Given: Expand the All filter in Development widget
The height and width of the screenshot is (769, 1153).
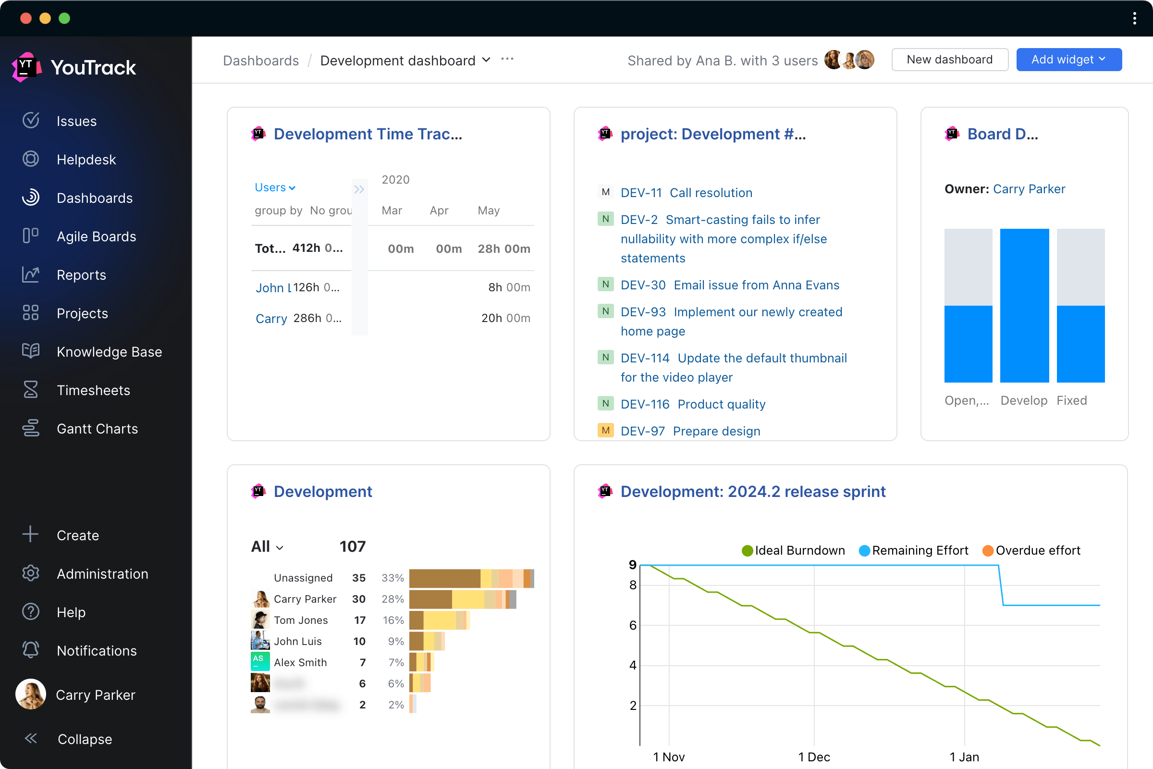Looking at the screenshot, I should (x=267, y=546).
